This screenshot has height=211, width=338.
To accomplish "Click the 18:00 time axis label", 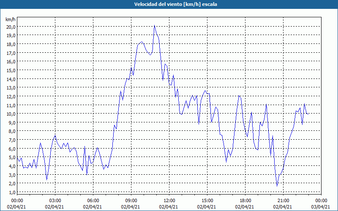I will (x=245, y=201).
